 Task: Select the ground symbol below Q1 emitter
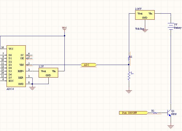(171, 127)
